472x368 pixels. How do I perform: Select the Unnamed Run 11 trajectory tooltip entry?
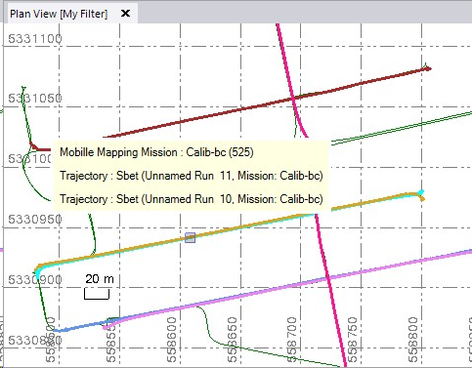[192, 176]
